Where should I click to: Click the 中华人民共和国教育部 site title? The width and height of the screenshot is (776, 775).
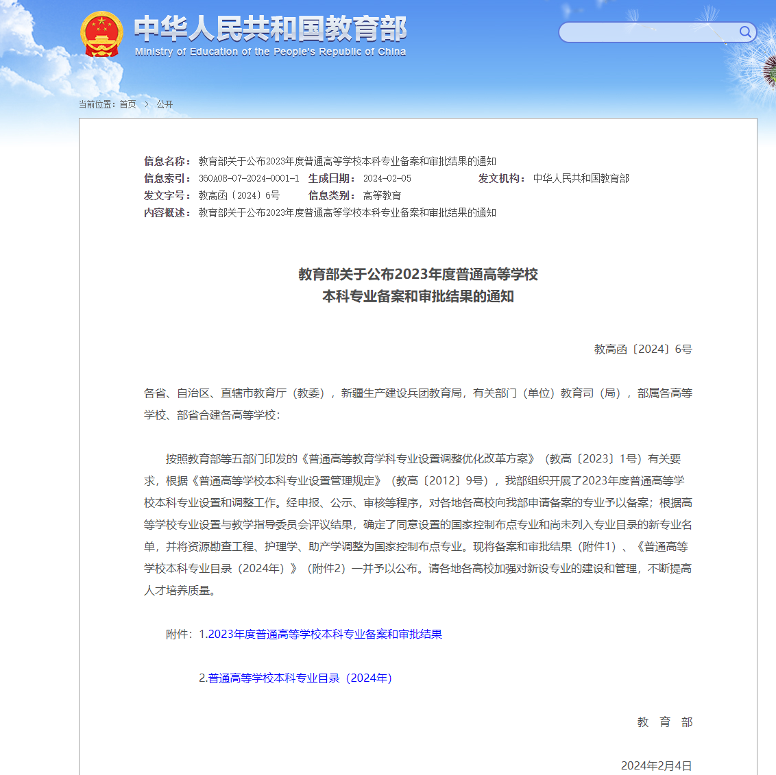coord(270,29)
